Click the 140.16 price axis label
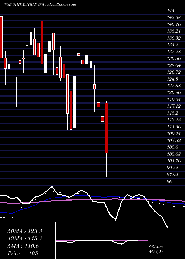 174,24
